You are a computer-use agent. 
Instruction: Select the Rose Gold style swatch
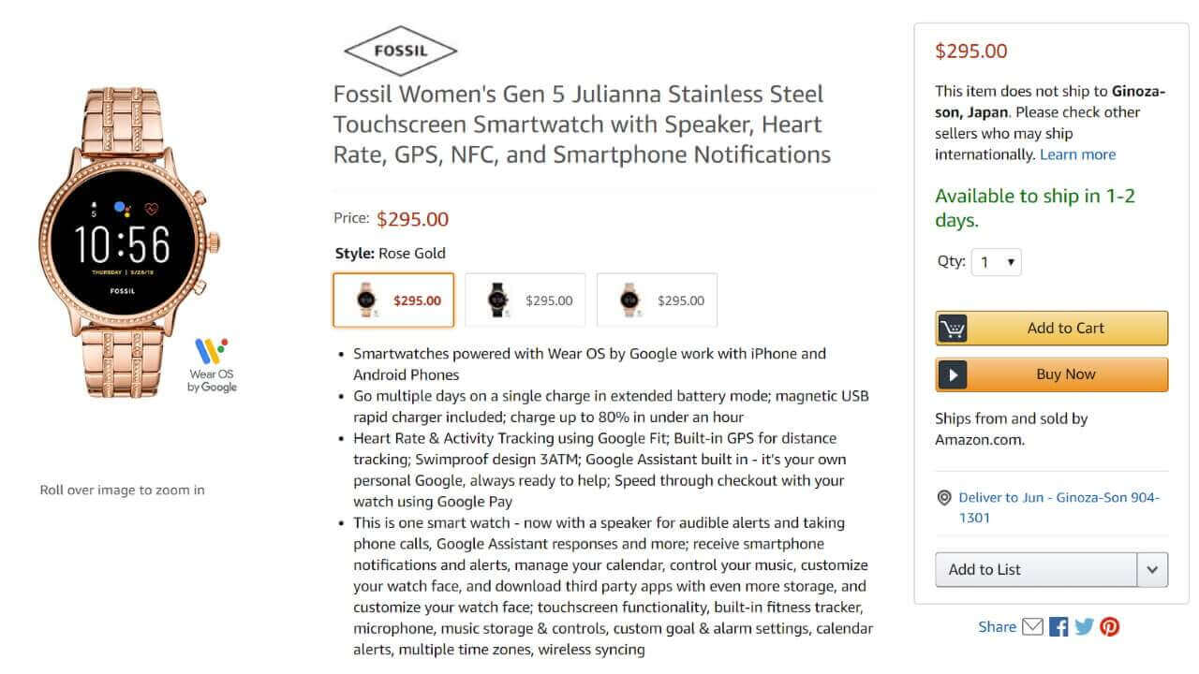coord(393,300)
